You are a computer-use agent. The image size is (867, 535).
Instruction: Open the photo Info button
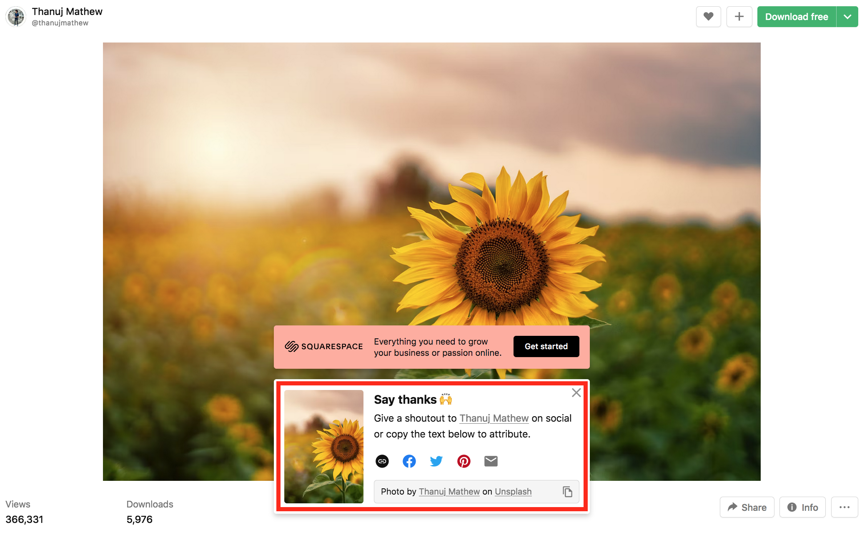(802, 507)
